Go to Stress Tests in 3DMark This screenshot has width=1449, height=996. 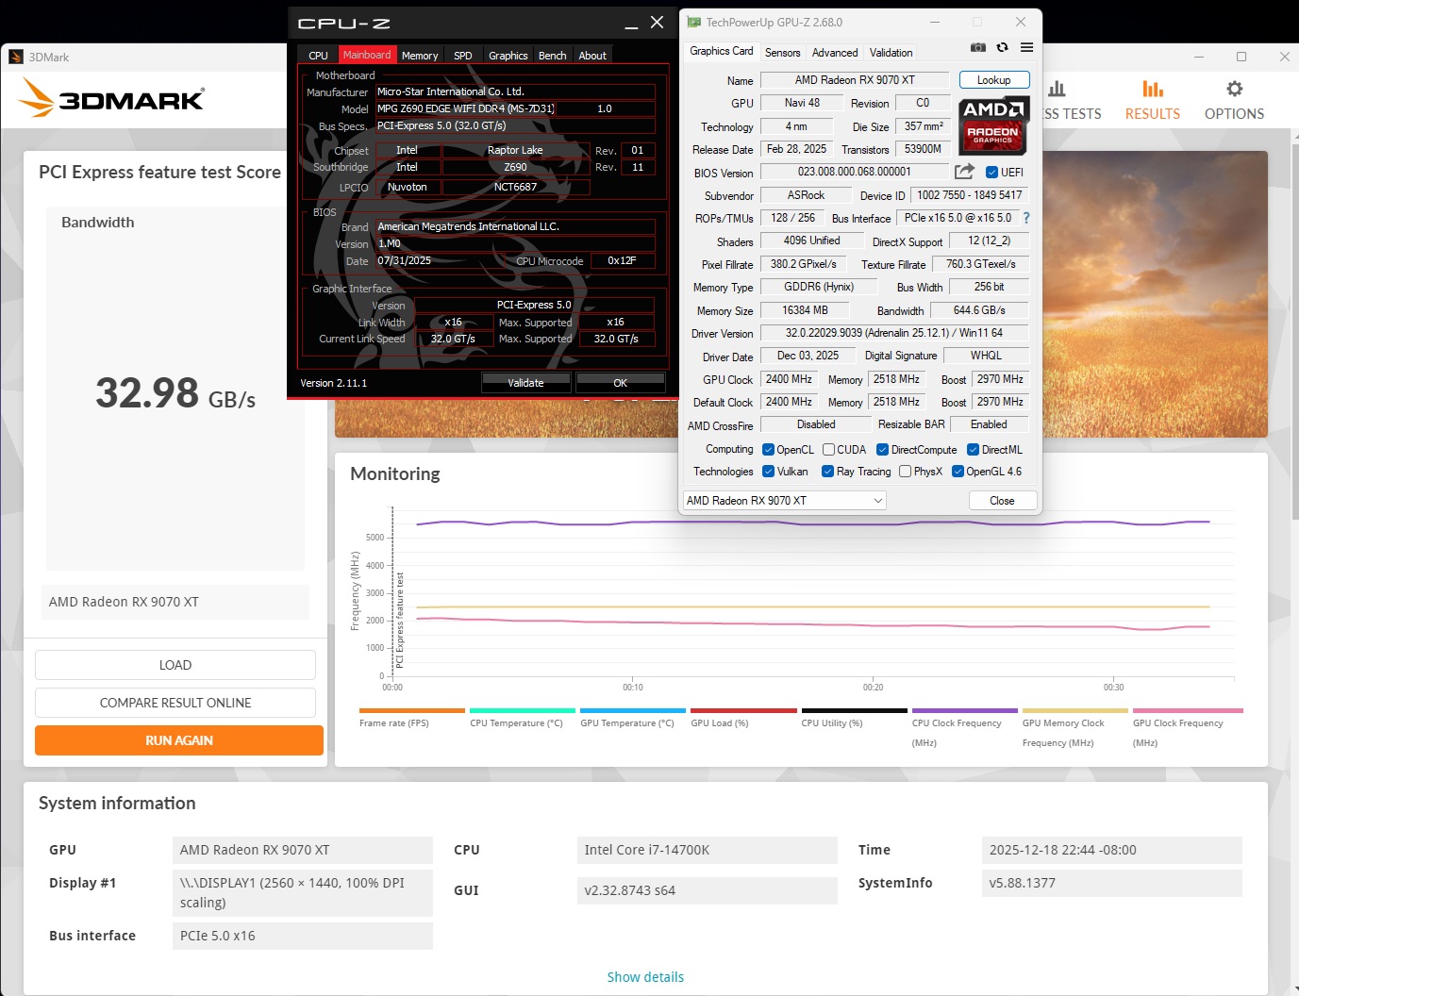click(1072, 100)
